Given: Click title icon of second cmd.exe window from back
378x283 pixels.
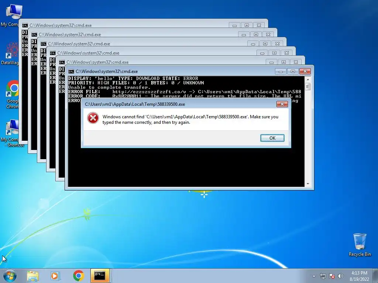Looking at the screenshot, I should (34, 35).
